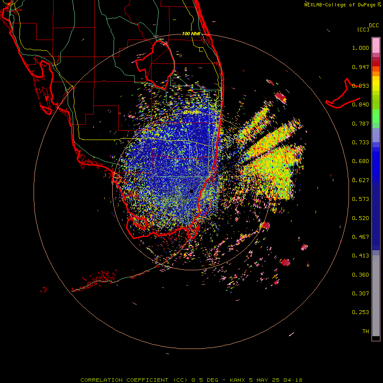Click the TH threshold label
The height and width of the screenshot is (383, 383).
366,332
